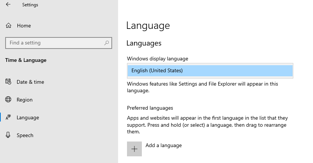Image resolution: width=313 pixels, height=163 pixels.
Task: Switch to the Region settings section
Action: (25, 100)
